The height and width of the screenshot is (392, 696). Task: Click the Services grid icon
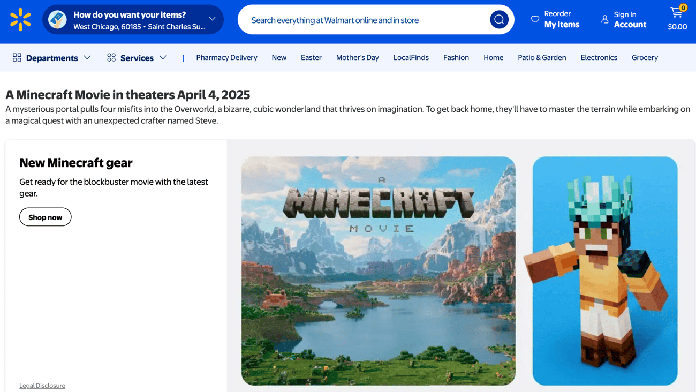111,57
